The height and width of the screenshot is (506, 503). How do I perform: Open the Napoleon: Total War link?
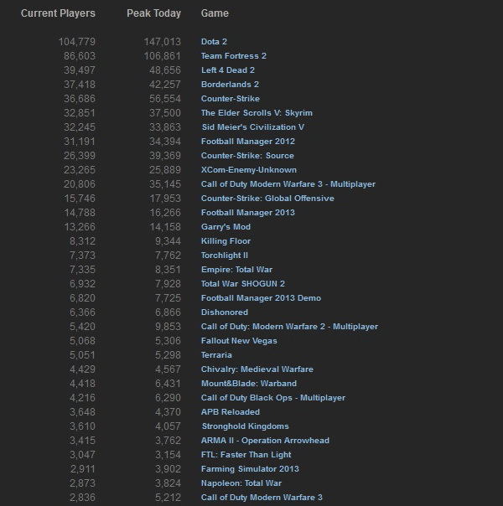coord(241,483)
